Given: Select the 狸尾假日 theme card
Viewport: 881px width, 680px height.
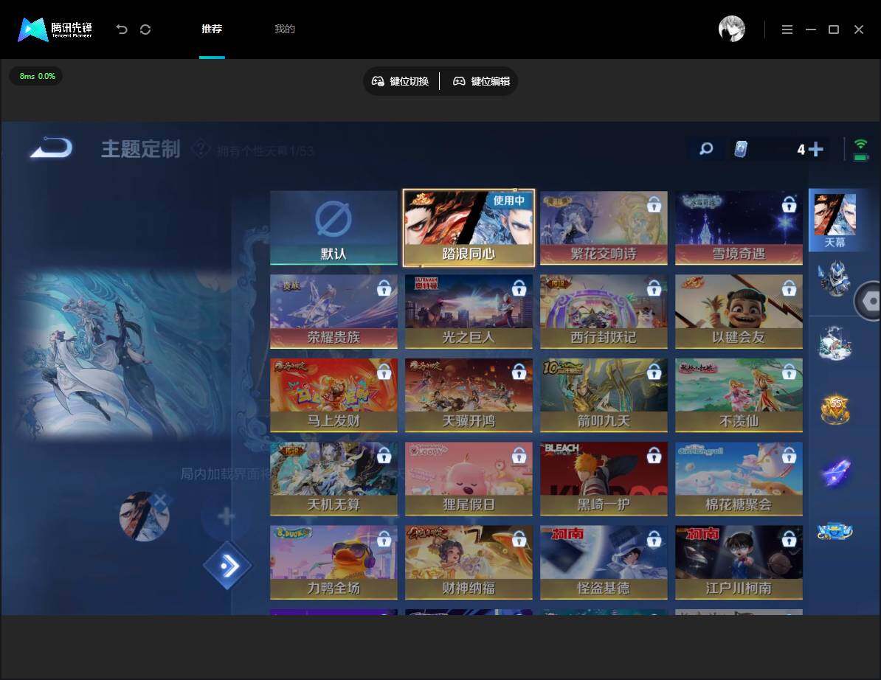Looking at the screenshot, I should click(469, 479).
